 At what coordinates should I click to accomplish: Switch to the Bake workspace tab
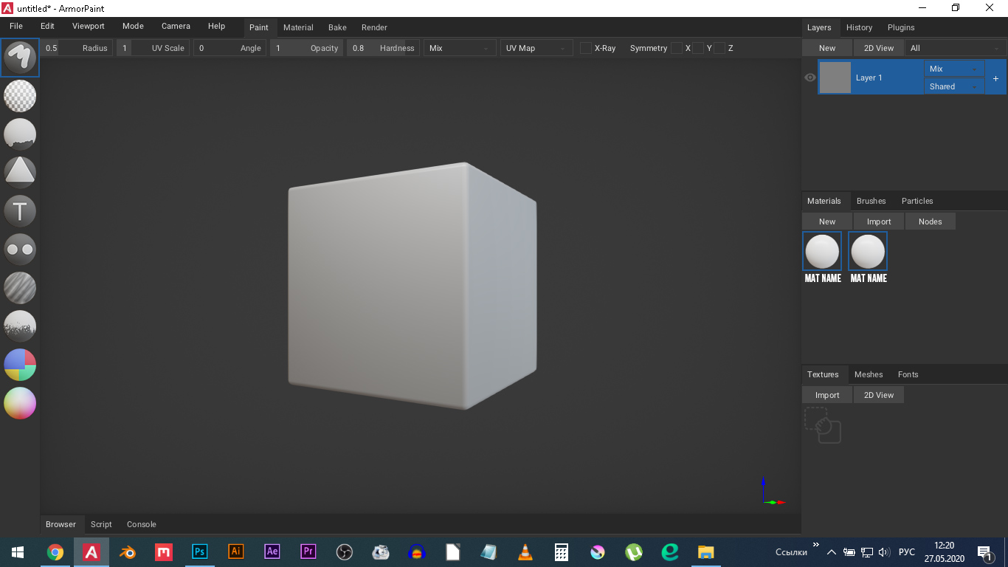tap(337, 27)
